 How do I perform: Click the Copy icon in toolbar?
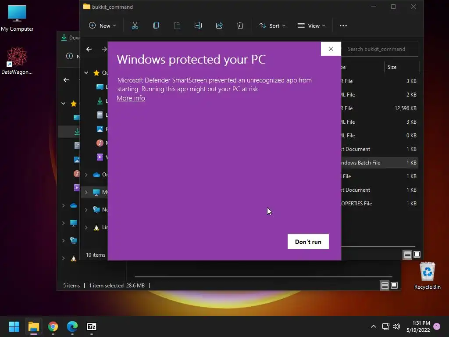156,26
